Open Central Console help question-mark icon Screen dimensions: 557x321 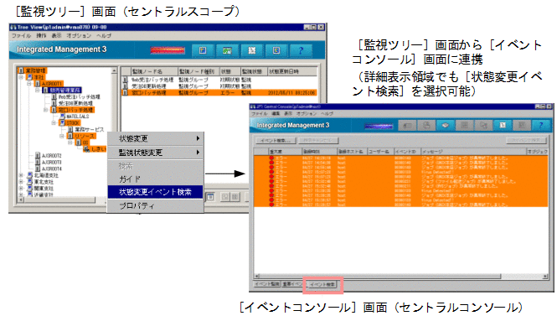click(x=540, y=125)
